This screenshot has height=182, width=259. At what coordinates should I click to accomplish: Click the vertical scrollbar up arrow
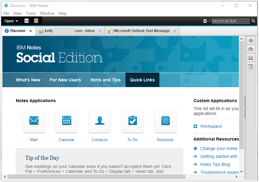[242, 39]
